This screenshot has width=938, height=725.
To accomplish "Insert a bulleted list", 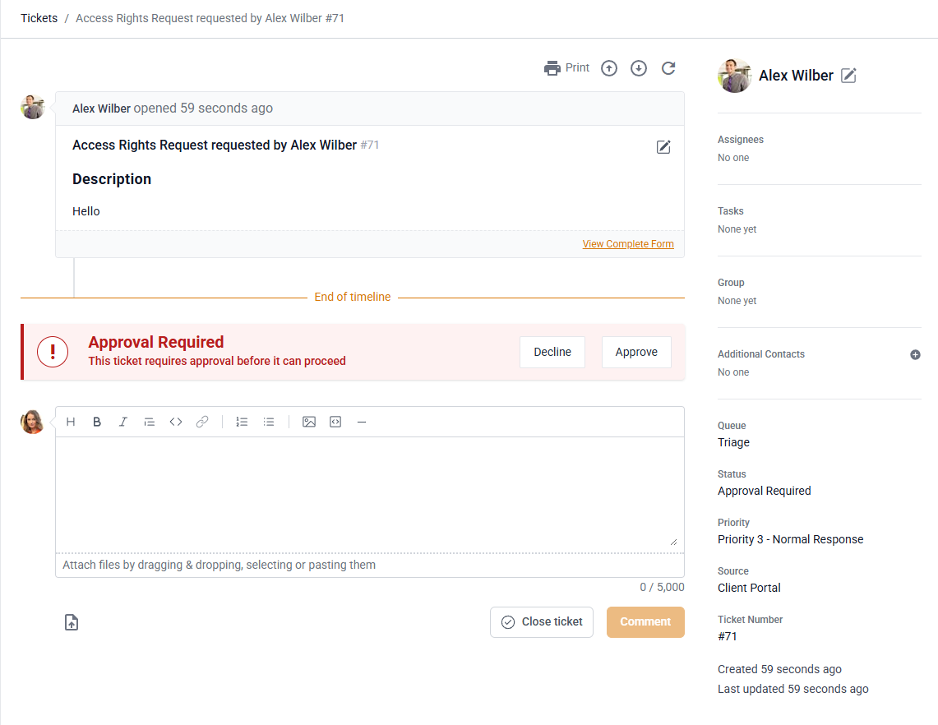I will 269,422.
